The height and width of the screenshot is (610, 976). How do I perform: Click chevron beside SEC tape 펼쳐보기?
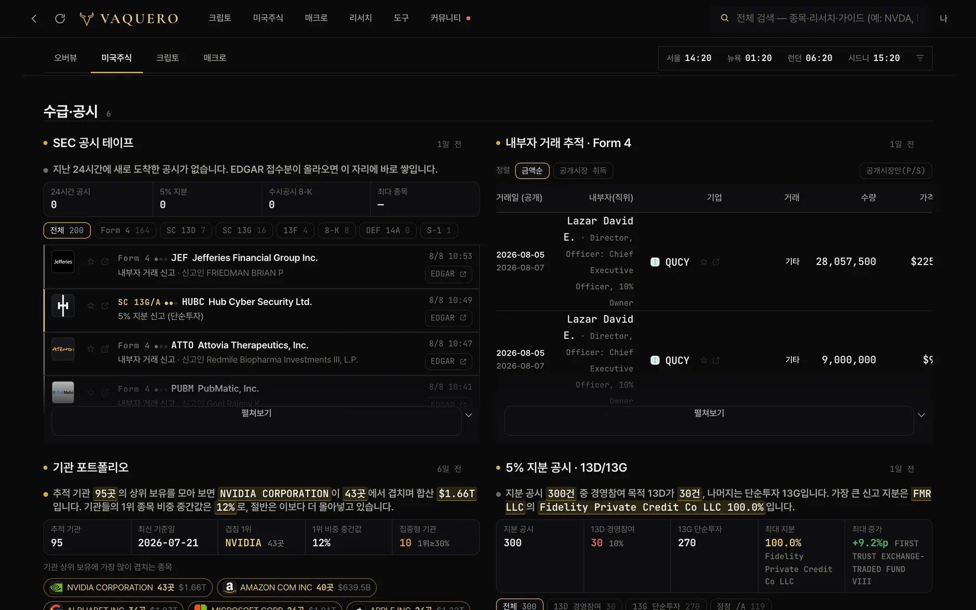[x=469, y=415]
